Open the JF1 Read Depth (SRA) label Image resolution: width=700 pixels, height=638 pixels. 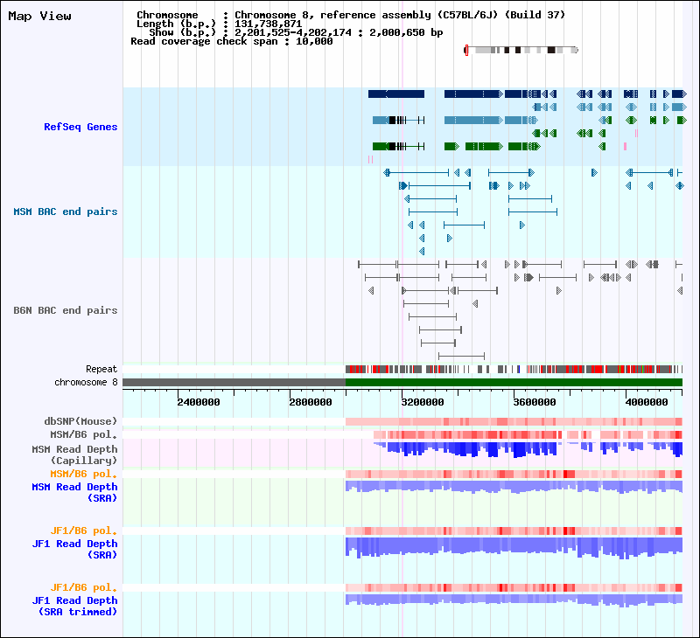click(74, 549)
